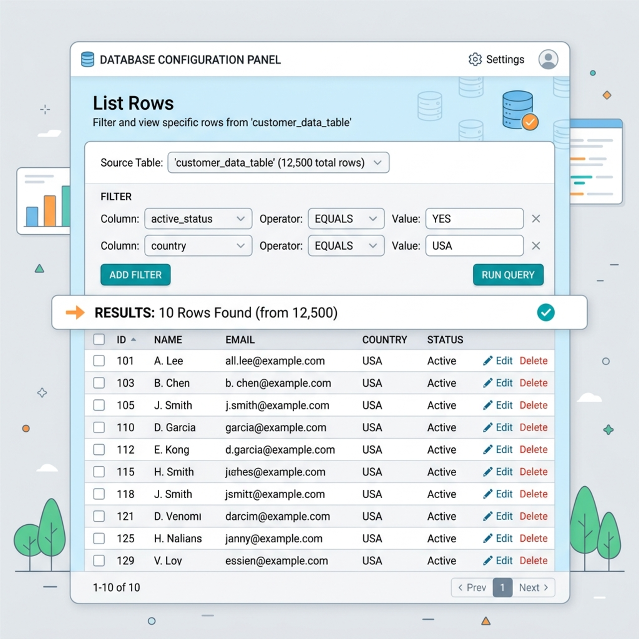Click the COUNTRY column header
This screenshot has height=639, width=639.
pos(385,339)
